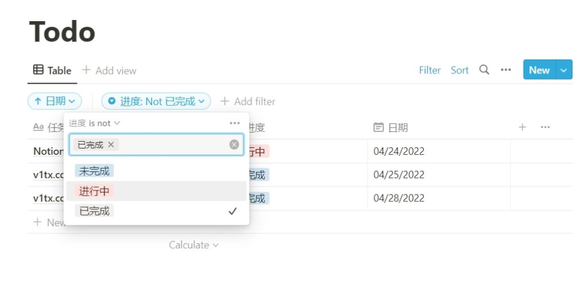Open the view options three-dot menu
Image resolution: width=588 pixels, height=285 pixels.
click(506, 69)
